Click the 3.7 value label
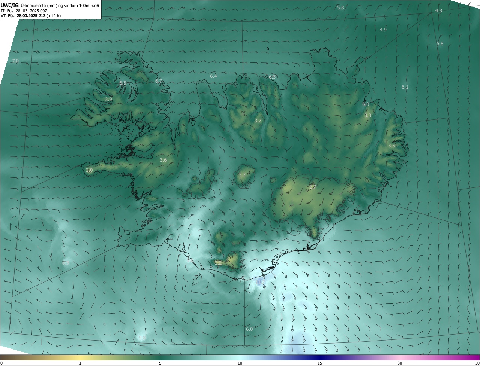 (x=258, y=121)
